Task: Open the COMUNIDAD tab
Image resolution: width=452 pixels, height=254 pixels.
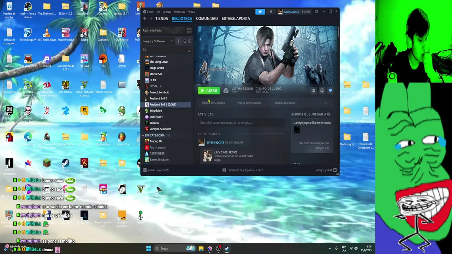Action: pyautogui.click(x=207, y=19)
